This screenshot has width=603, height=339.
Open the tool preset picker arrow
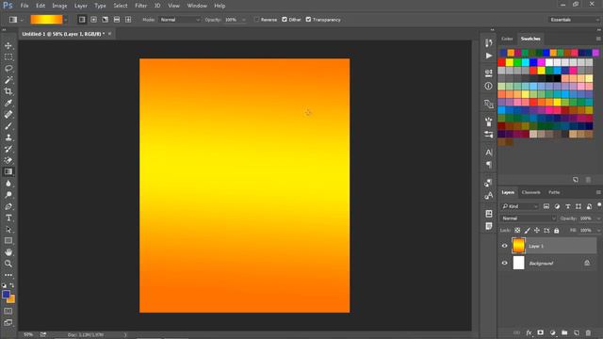pos(22,20)
